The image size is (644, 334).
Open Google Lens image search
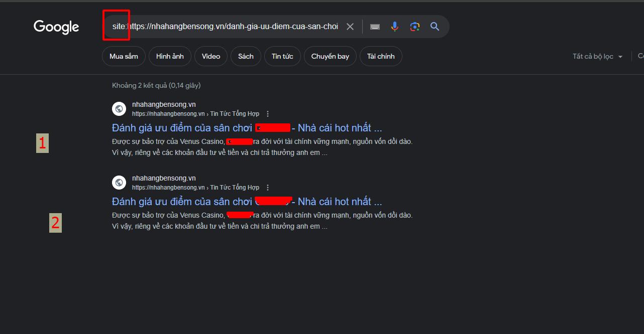point(414,27)
